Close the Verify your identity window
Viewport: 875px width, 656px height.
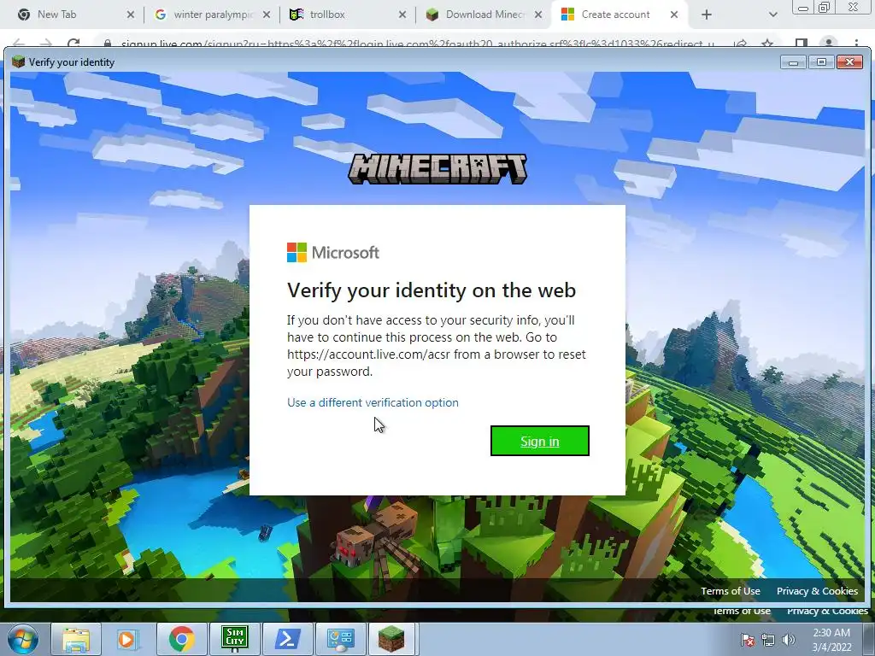click(x=850, y=61)
